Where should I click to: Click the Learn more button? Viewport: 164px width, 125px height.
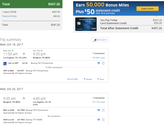(147, 9)
